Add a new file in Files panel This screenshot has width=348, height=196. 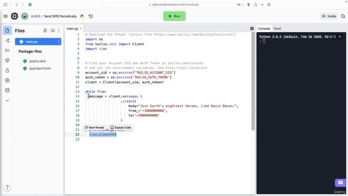pos(45,30)
